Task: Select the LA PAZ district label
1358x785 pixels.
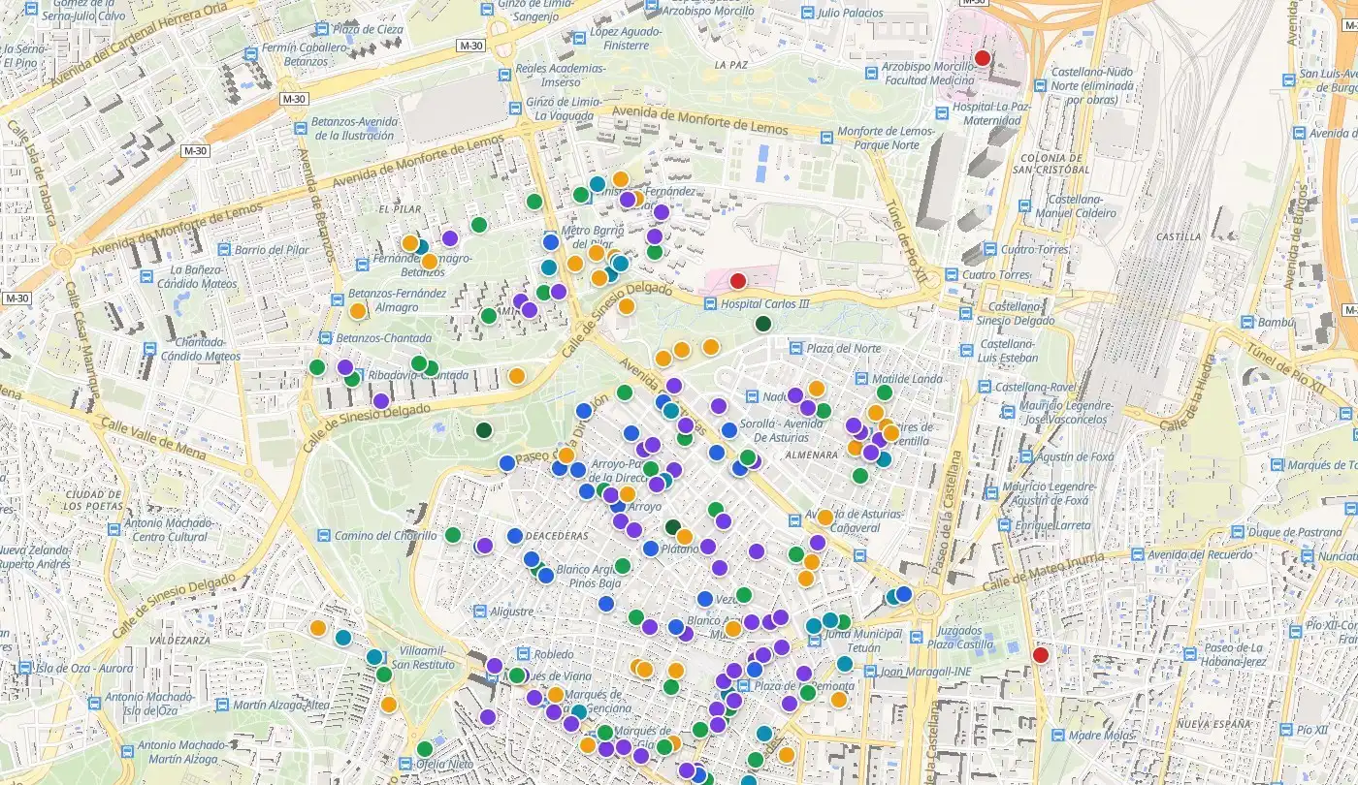Action: tap(732, 65)
